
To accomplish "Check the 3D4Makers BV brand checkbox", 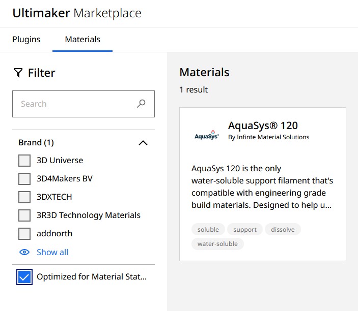I will point(24,179).
